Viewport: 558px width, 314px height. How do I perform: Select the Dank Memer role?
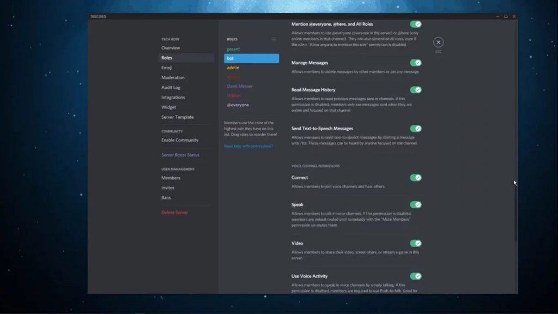(240, 86)
